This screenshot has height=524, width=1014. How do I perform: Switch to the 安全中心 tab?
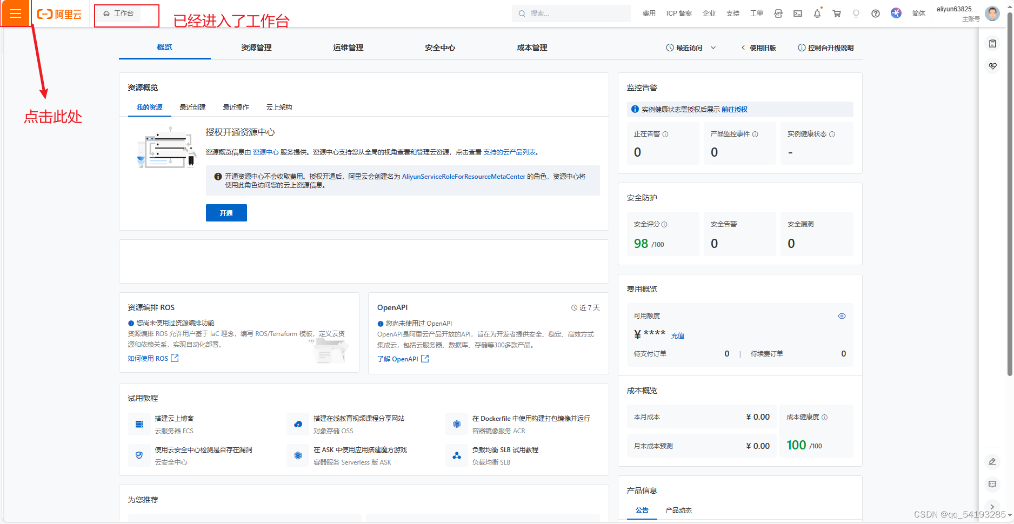440,48
